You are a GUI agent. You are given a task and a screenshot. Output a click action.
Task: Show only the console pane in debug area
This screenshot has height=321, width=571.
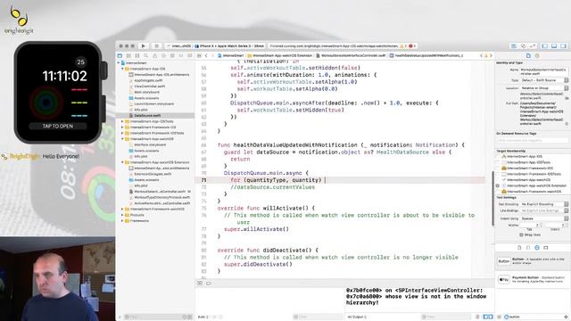[x=490, y=317]
